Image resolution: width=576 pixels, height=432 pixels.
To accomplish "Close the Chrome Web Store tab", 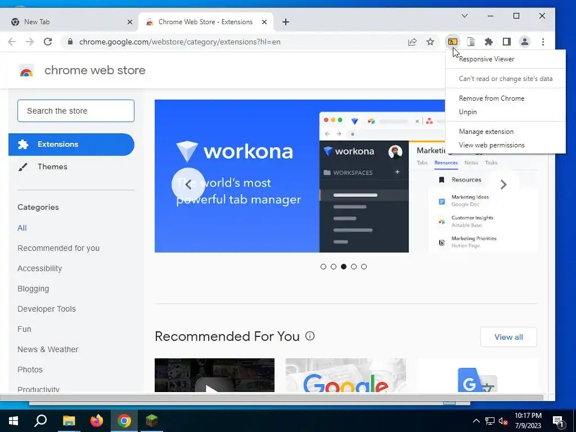I will pos(264,22).
